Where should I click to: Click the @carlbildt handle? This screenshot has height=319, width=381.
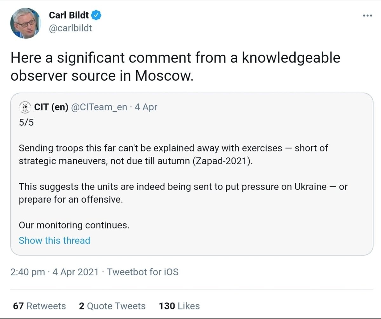coord(70,28)
